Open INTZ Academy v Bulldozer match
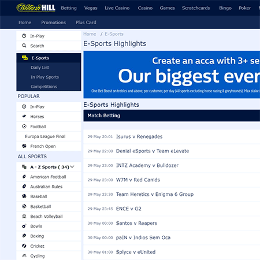This screenshot has width=260, height=260. point(147,165)
